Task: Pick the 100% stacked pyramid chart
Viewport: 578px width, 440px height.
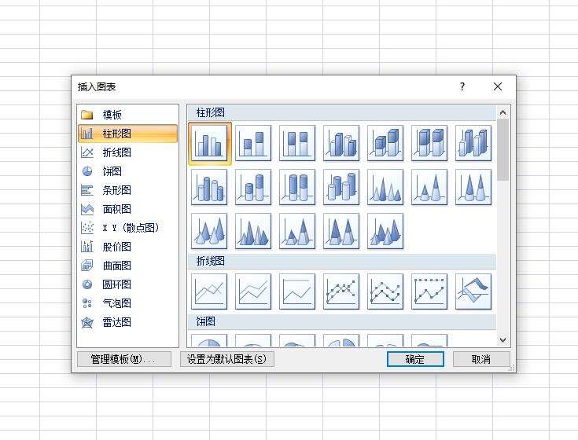Action: [x=341, y=231]
